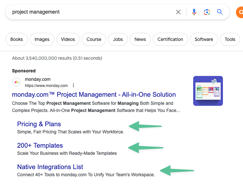
Task: Select the Tools filter chip
Action: (230, 39)
